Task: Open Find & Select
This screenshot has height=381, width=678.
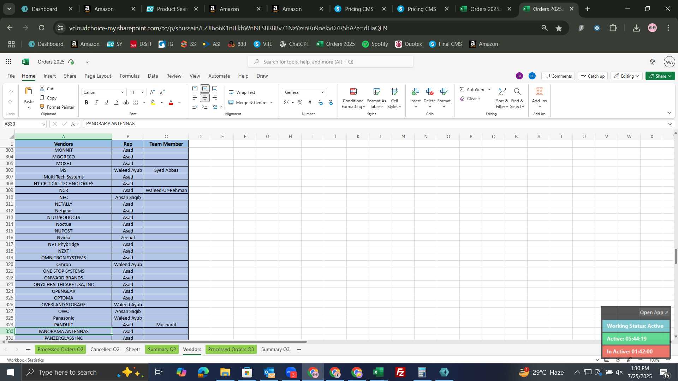Action: pos(517,98)
